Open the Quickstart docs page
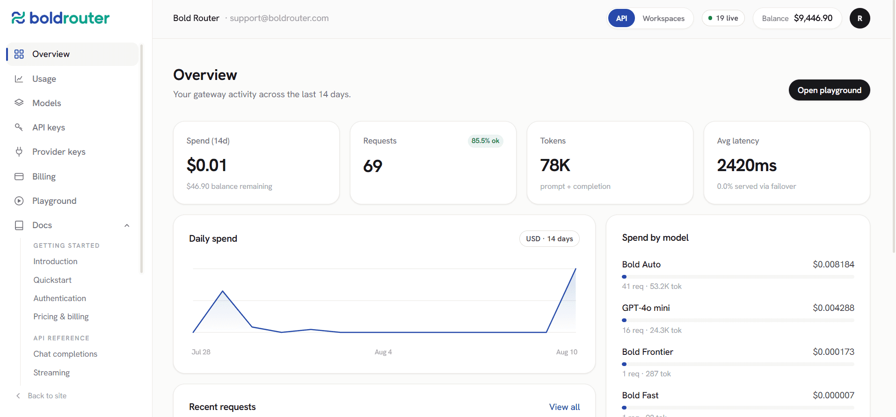This screenshot has width=896, height=417. [x=52, y=280]
